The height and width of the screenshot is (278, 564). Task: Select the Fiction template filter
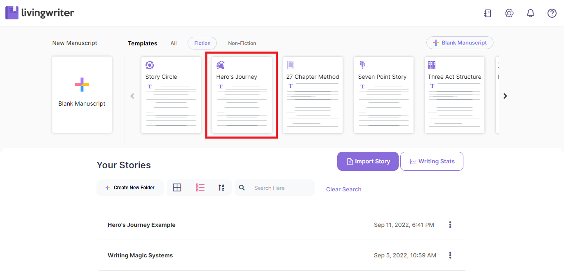[x=202, y=43]
